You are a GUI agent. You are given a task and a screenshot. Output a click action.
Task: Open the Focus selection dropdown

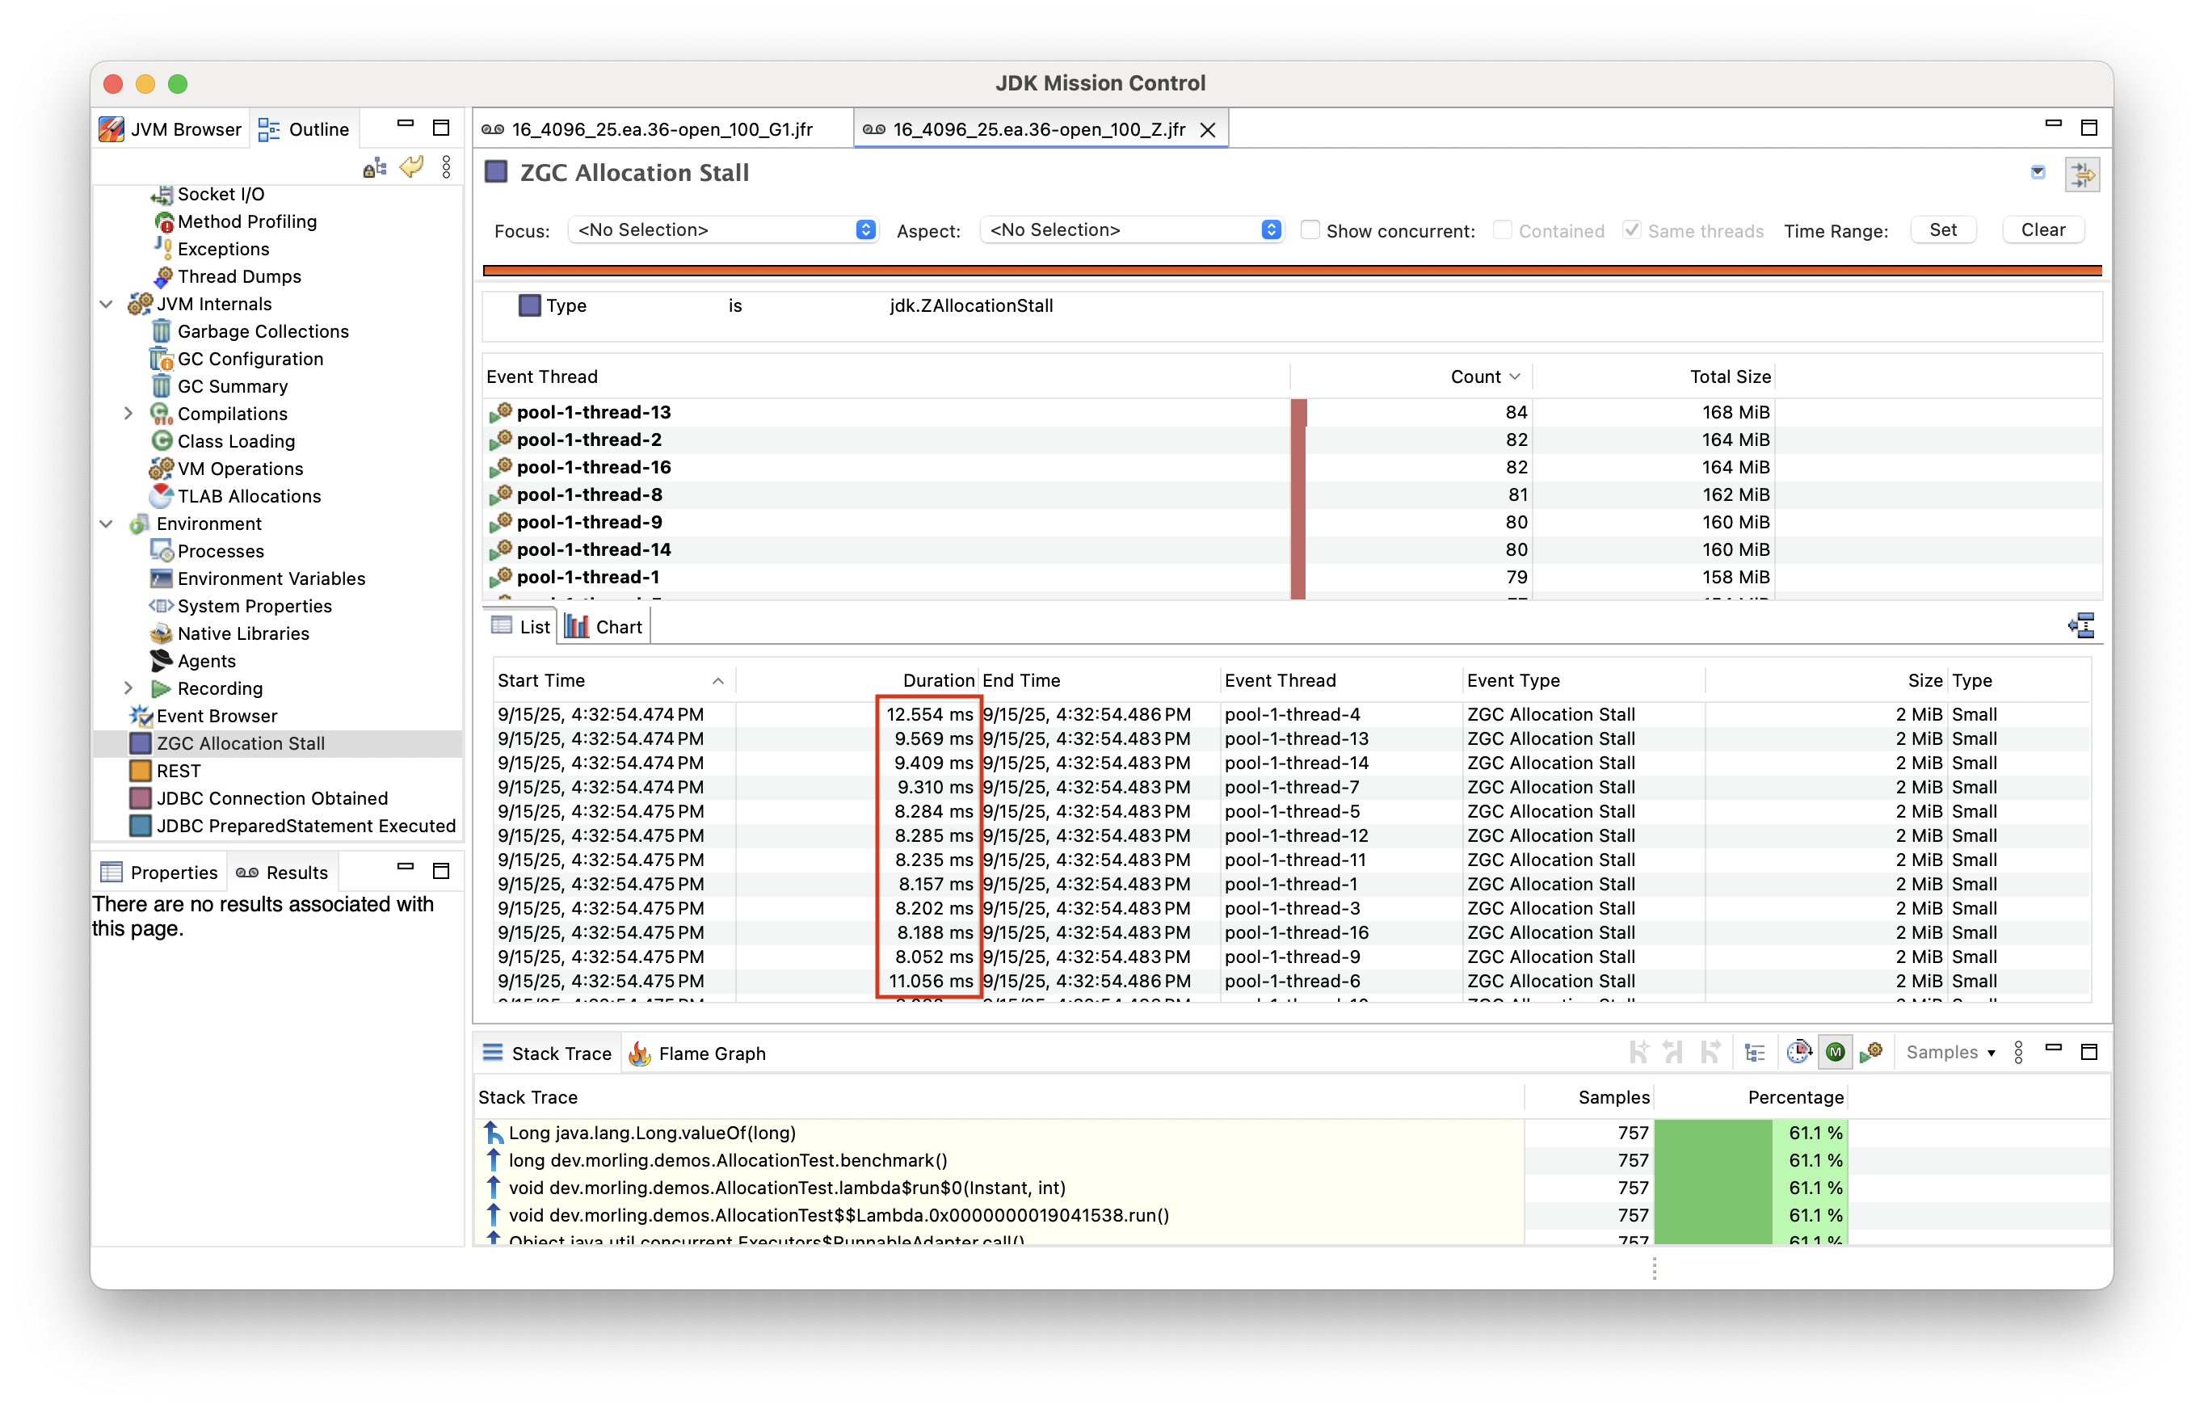tap(722, 229)
